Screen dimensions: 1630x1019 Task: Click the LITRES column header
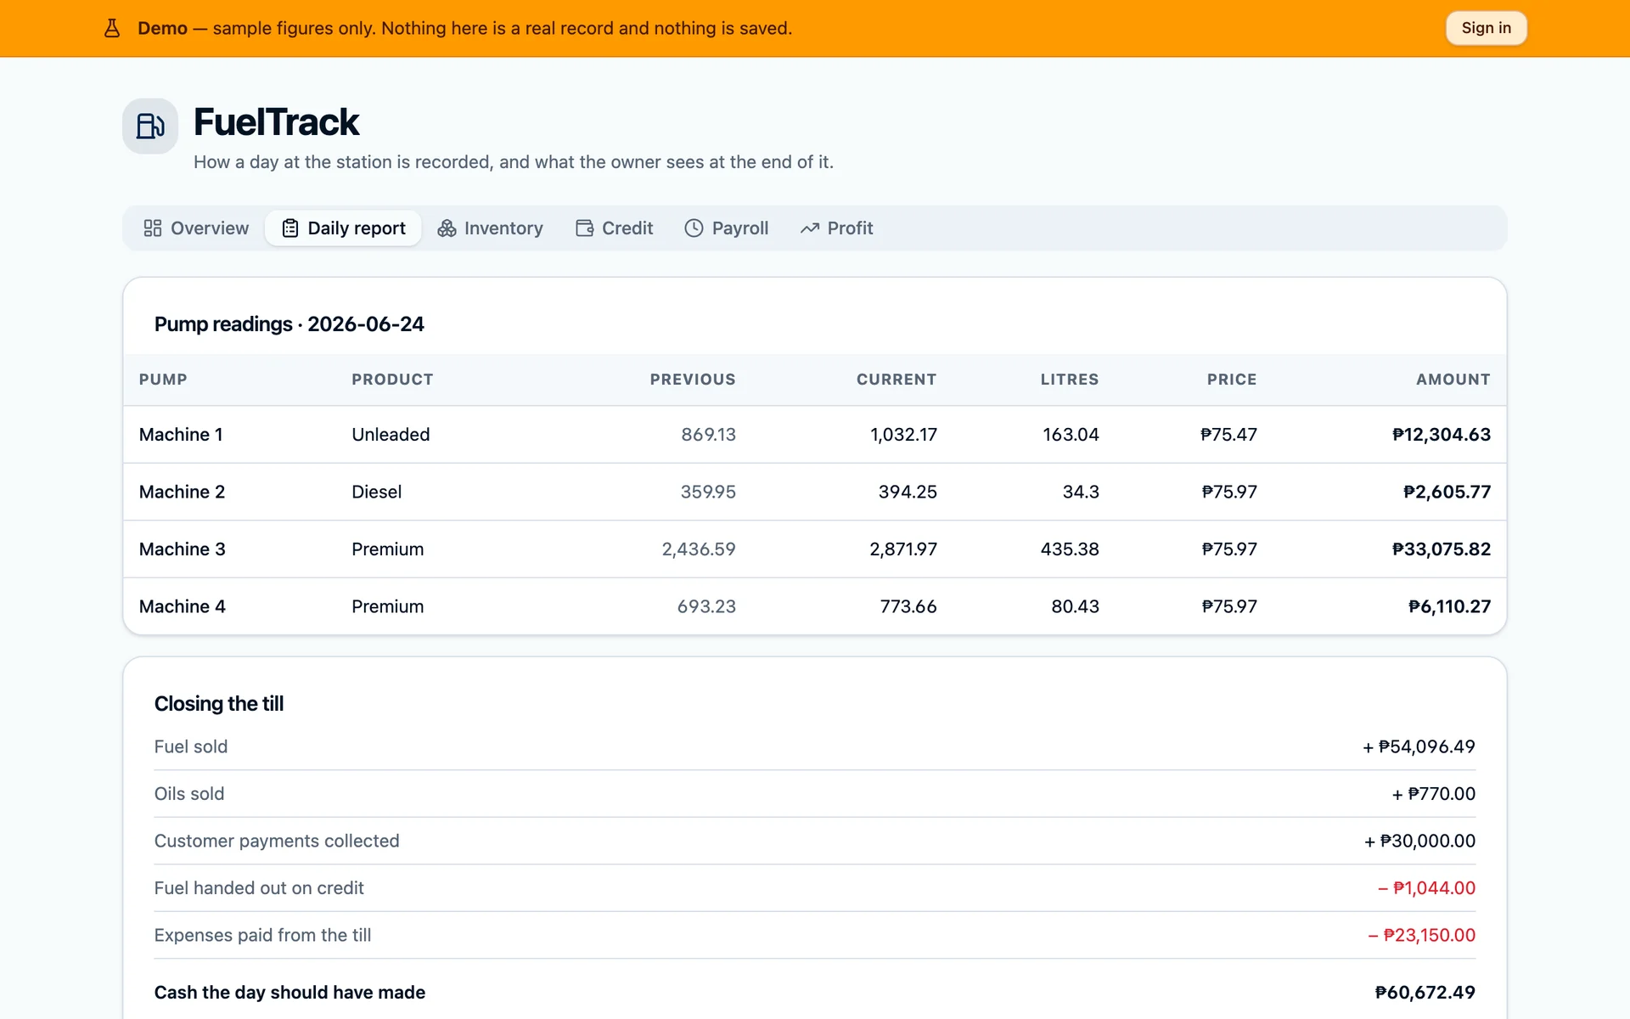click(x=1070, y=380)
